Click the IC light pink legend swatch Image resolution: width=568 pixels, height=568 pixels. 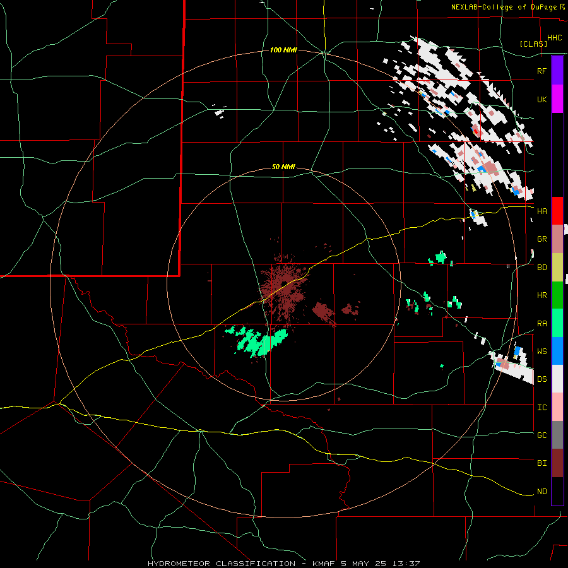[x=557, y=407]
